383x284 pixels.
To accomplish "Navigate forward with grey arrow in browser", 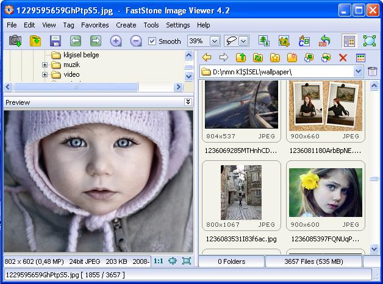I will pos(224,57).
